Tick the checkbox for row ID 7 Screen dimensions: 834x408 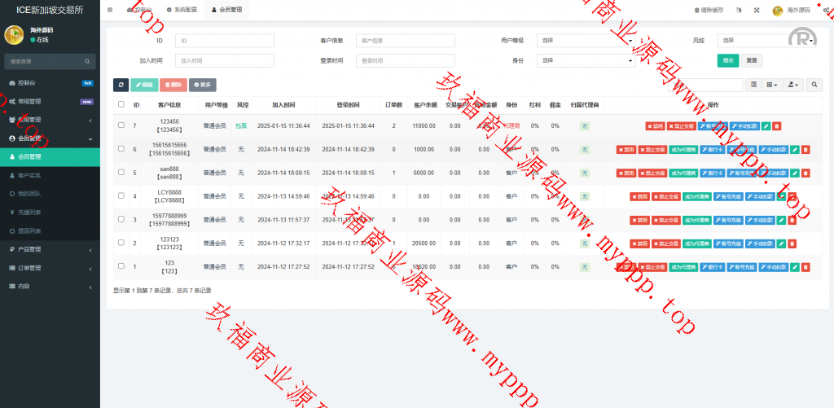(121, 126)
